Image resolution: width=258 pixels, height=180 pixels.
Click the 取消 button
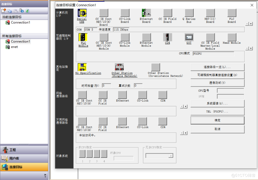click(x=218, y=129)
